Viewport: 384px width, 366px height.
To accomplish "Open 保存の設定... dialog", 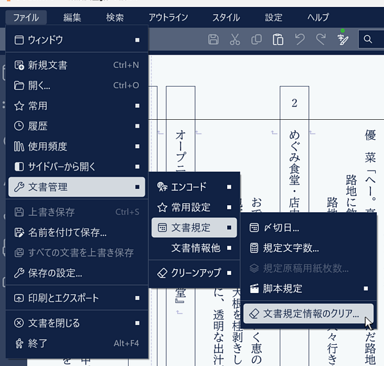I will pyautogui.click(x=77, y=273).
